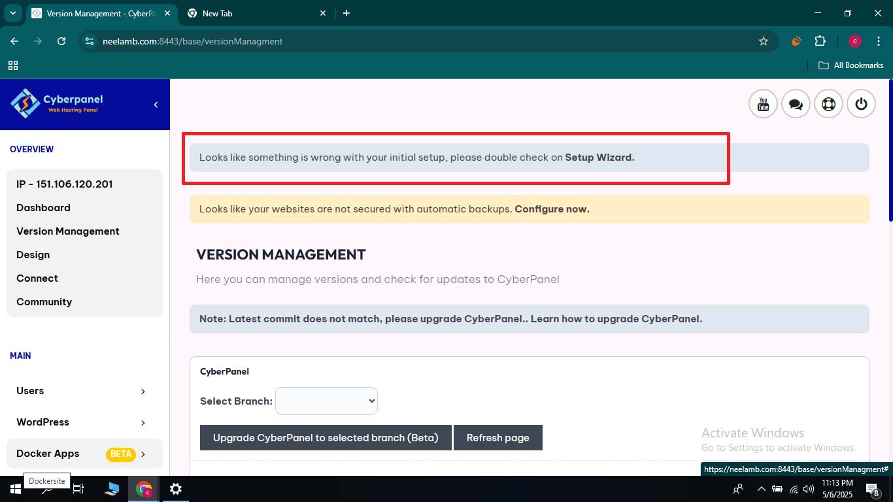Reload the page
893x502 pixels.
61,41
